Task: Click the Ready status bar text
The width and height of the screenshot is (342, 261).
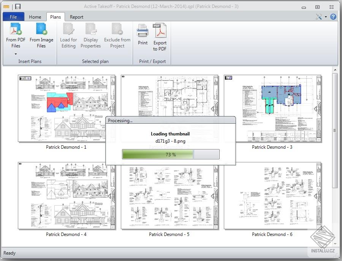Action: (9, 253)
